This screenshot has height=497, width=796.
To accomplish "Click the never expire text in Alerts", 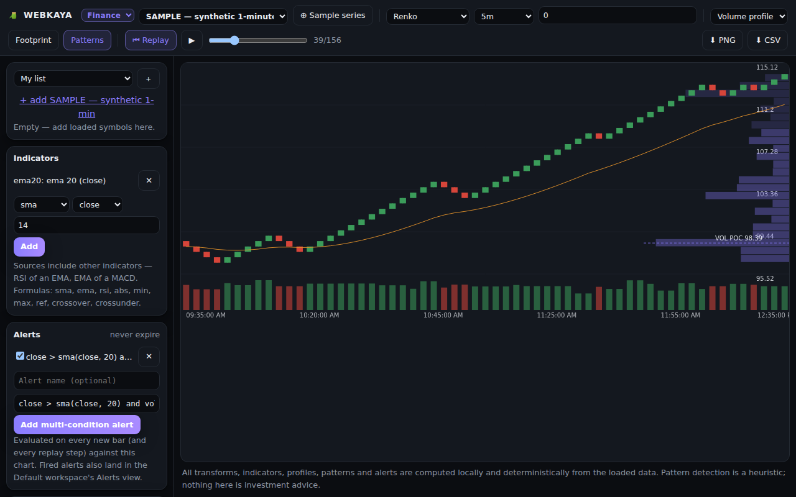I will (x=135, y=335).
